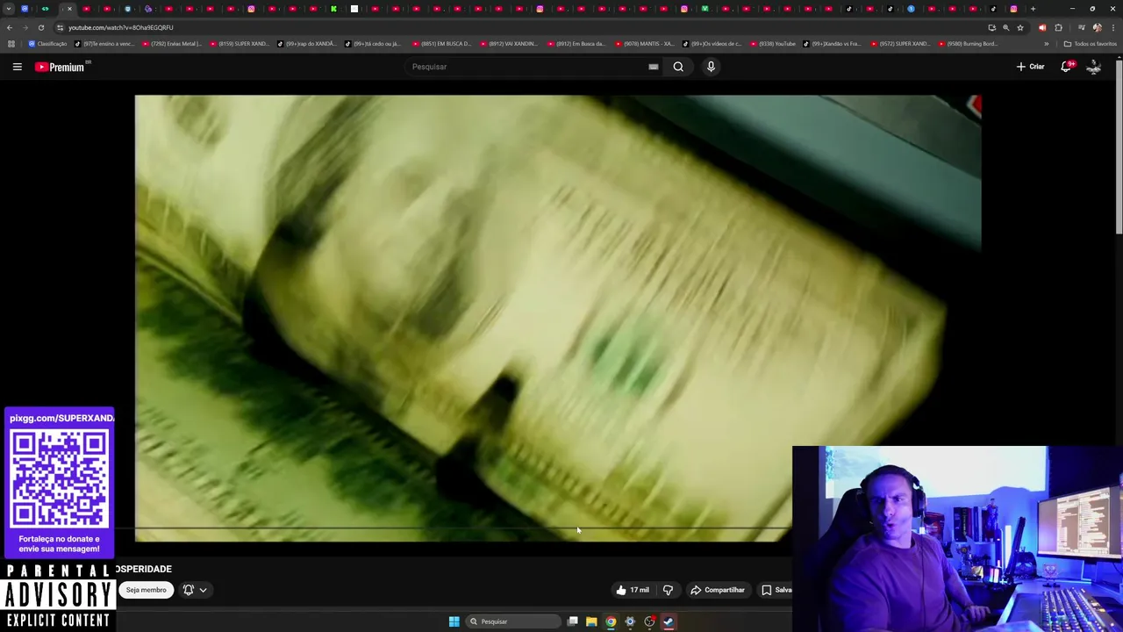This screenshot has height=632, width=1123.
Task: Go back with browser back arrow
Action: (x=10, y=27)
